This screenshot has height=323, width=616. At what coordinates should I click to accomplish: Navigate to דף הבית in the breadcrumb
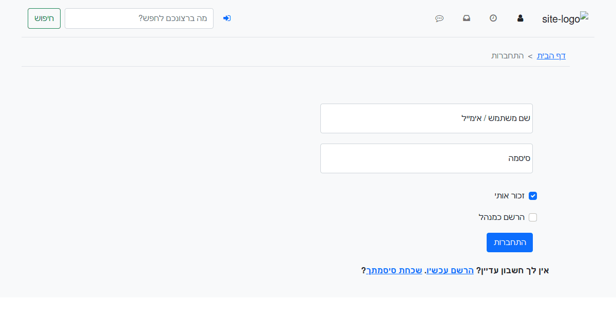point(551,55)
